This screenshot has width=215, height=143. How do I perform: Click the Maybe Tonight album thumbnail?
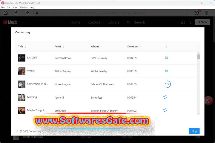click(22, 111)
